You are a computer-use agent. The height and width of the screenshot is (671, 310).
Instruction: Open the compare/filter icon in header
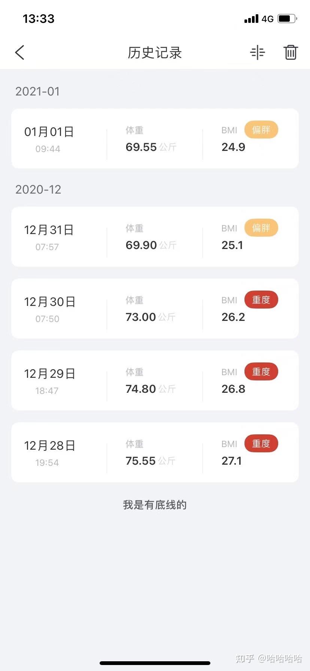pos(258,52)
